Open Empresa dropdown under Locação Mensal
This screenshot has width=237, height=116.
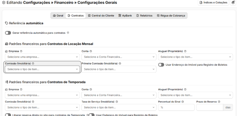coord(42,57)
